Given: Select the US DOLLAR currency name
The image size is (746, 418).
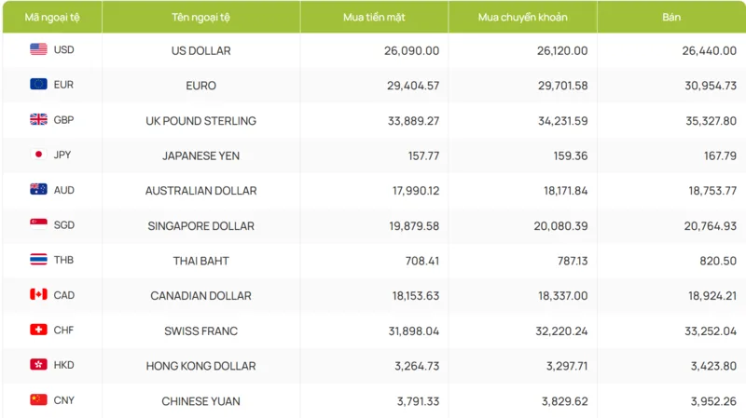Looking at the screenshot, I should click(200, 50).
